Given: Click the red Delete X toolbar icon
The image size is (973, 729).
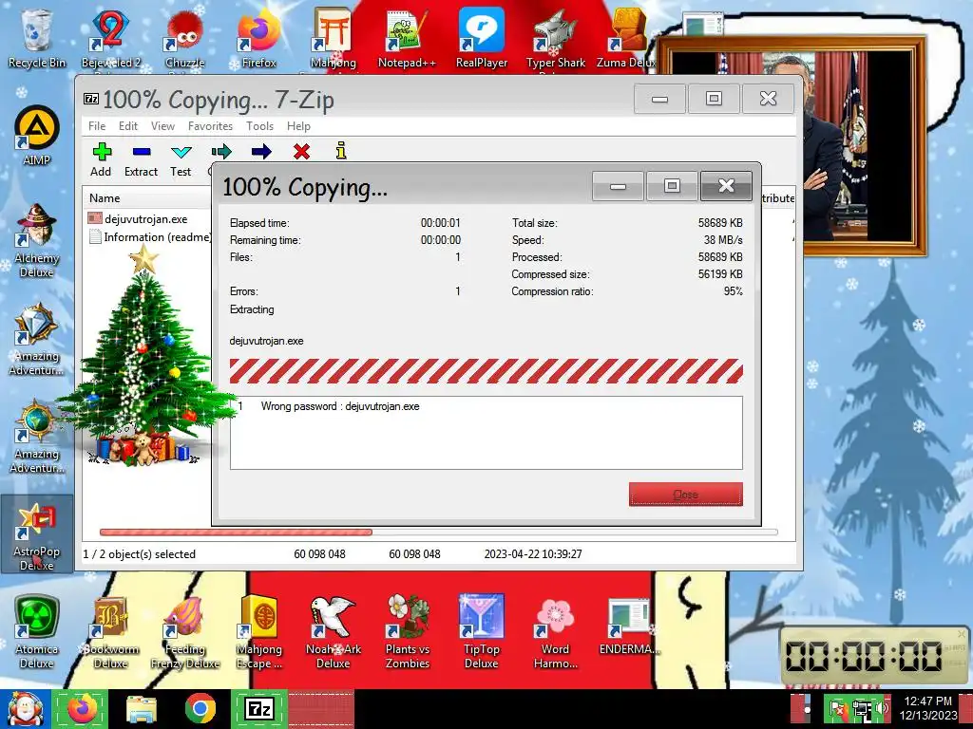Looking at the screenshot, I should [301, 151].
